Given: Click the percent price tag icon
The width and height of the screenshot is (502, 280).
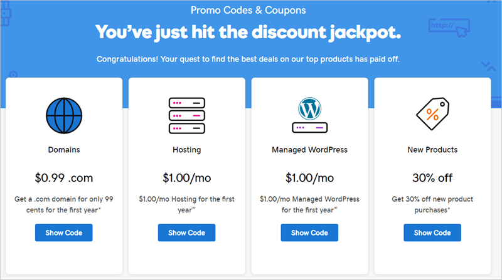Looking at the screenshot, I should pyautogui.click(x=432, y=114).
